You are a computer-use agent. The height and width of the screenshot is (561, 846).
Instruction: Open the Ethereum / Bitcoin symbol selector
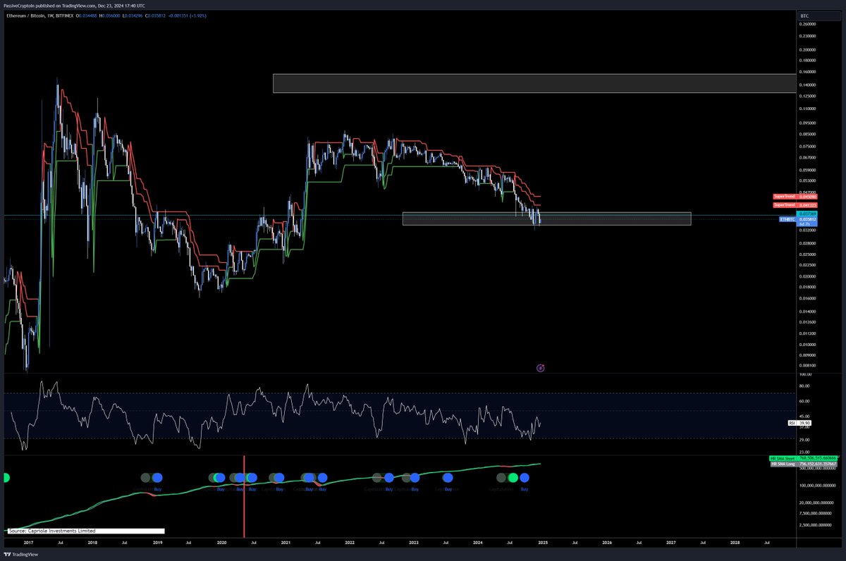pos(27,16)
